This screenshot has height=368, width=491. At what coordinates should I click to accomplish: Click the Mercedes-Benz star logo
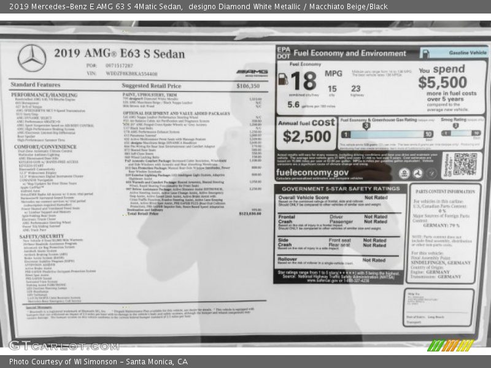[32, 58]
